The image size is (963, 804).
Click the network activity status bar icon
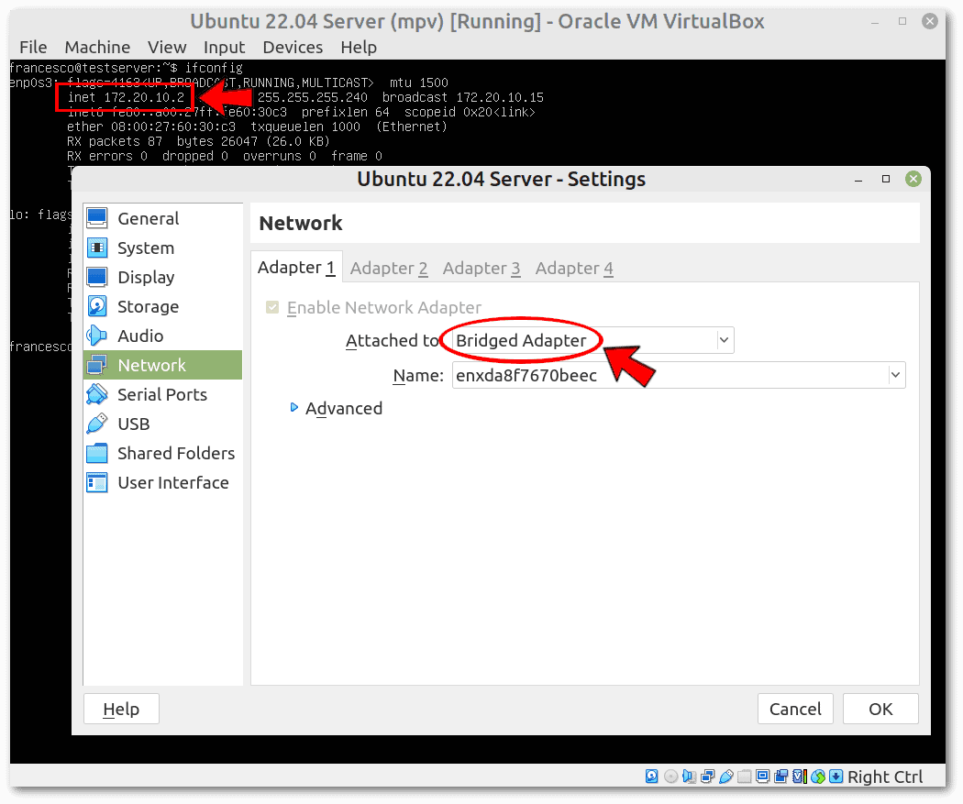point(707,776)
